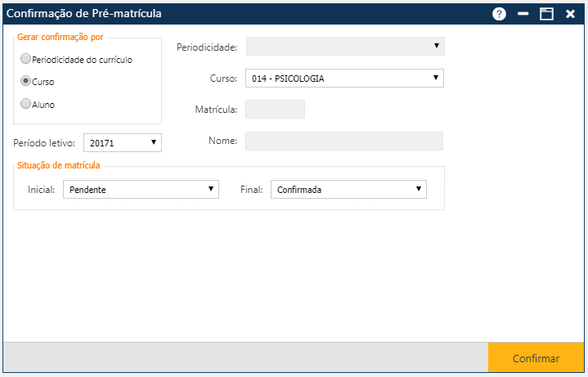This screenshot has height=377, width=588.
Task: Open the help question mark icon
Action: pyautogui.click(x=499, y=14)
